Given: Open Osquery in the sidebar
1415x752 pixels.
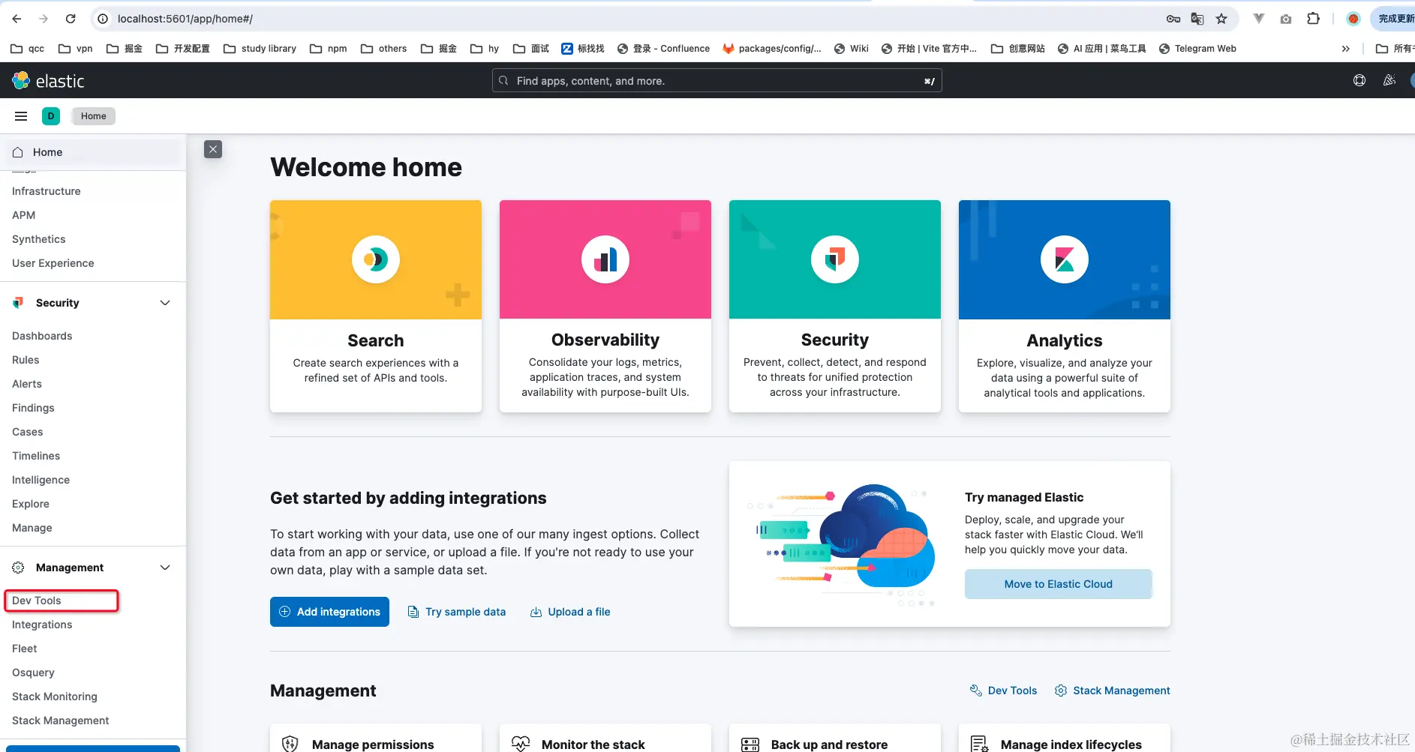Looking at the screenshot, I should click(33, 673).
